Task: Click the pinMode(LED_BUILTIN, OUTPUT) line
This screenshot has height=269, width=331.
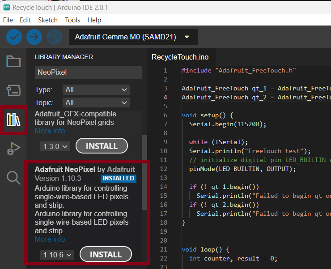Action: point(242,169)
